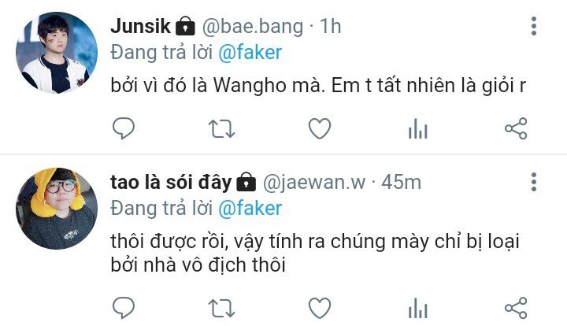567x326 pixels.
Task: Open Junsik's profile picture
Action: point(57,53)
